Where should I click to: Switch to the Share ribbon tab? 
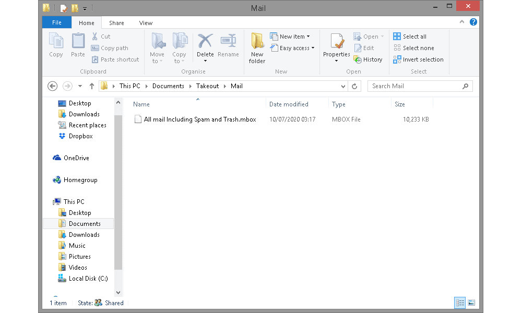click(116, 22)
